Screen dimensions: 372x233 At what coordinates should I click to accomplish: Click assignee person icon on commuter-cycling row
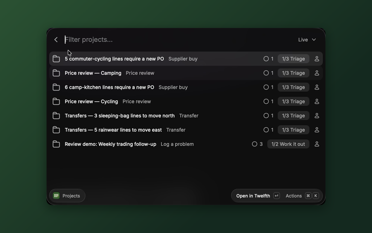pyautogui.click(x=317, y=59)
